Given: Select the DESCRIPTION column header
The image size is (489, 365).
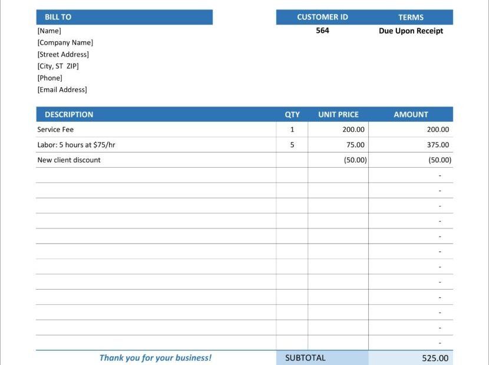Looking at the screenshot, I should pyautogui.click(x=67, y=114).
